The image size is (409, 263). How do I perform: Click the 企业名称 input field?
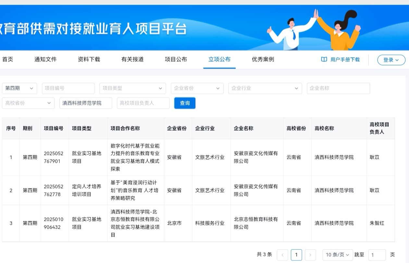[x=338, y=88]
